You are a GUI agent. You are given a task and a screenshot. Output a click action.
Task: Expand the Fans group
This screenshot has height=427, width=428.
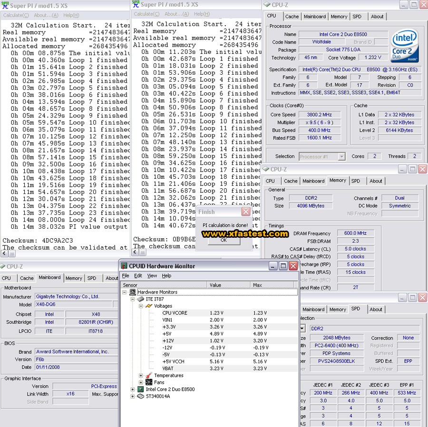point(141,382)
